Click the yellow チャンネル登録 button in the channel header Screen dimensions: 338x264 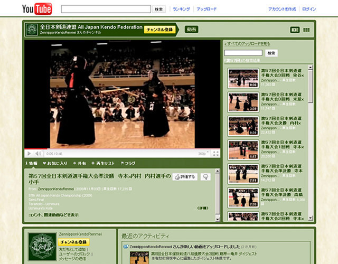click(159, 30)
